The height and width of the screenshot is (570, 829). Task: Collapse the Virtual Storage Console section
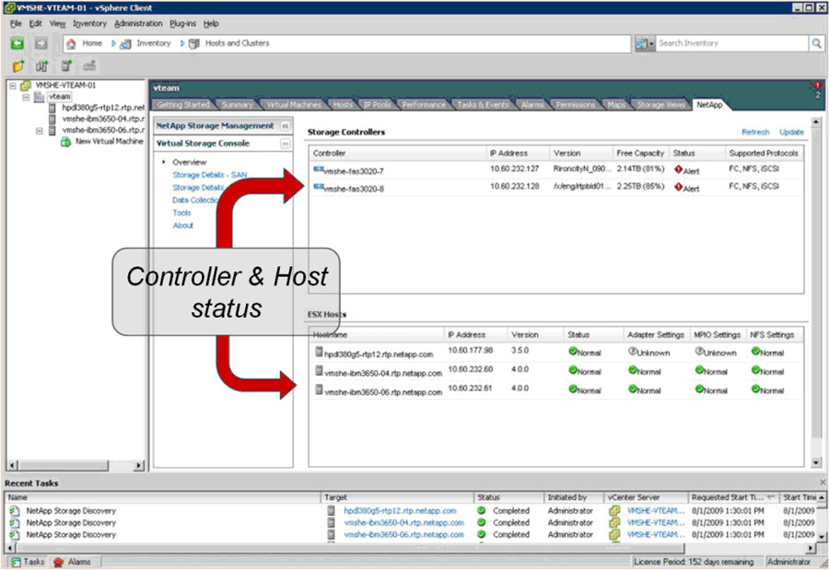point(285,144)
